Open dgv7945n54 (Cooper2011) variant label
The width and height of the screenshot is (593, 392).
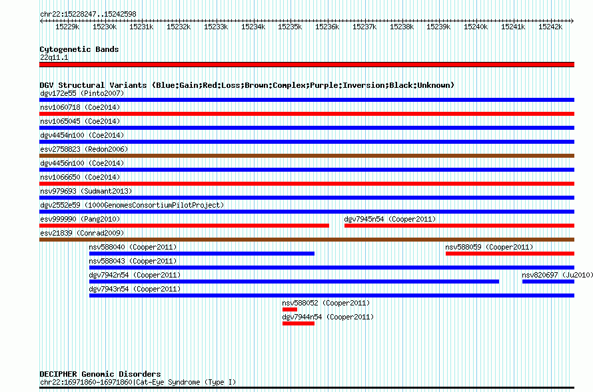point(390,219)
